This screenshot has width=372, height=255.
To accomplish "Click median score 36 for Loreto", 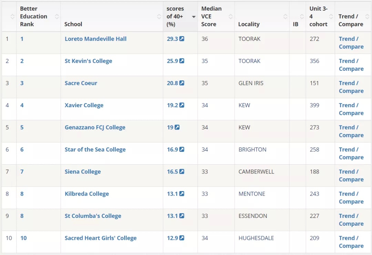I will tap(205, 39).
